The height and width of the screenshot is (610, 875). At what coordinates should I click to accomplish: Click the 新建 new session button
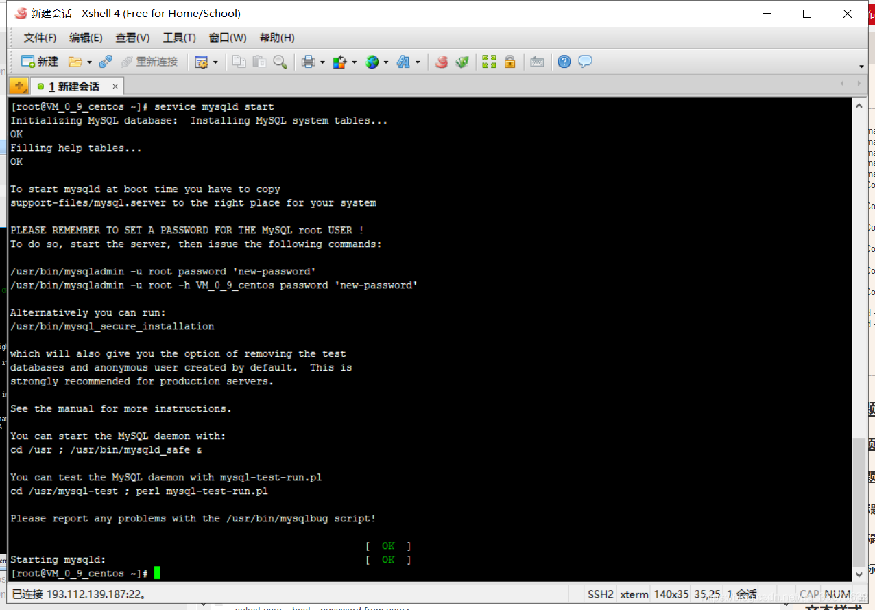(40, 62)
